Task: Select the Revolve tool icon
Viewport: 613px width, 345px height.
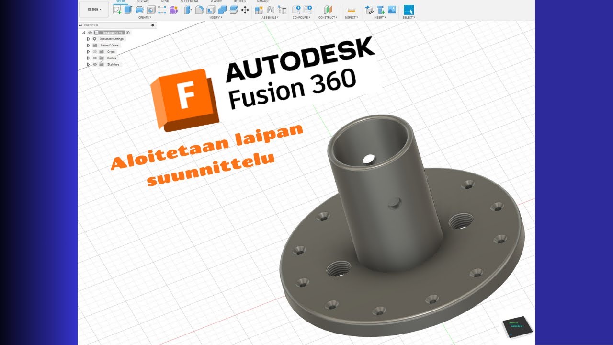Action: tap(140, 10)
